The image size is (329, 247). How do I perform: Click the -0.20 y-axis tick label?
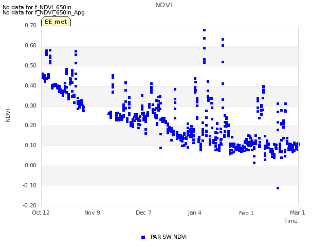click(x=30, y=205)
